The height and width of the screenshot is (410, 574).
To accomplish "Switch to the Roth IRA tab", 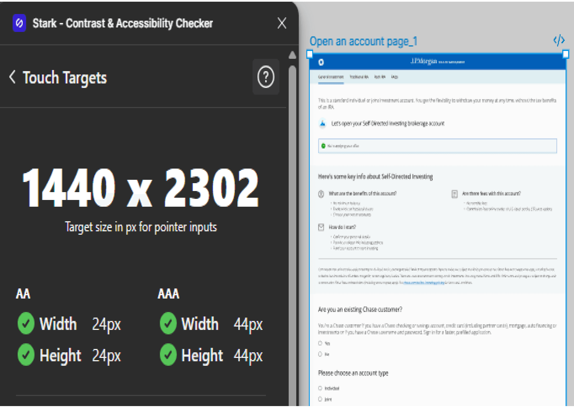I will [x=380, y=77].
